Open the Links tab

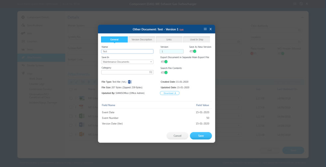coord(169,40)
